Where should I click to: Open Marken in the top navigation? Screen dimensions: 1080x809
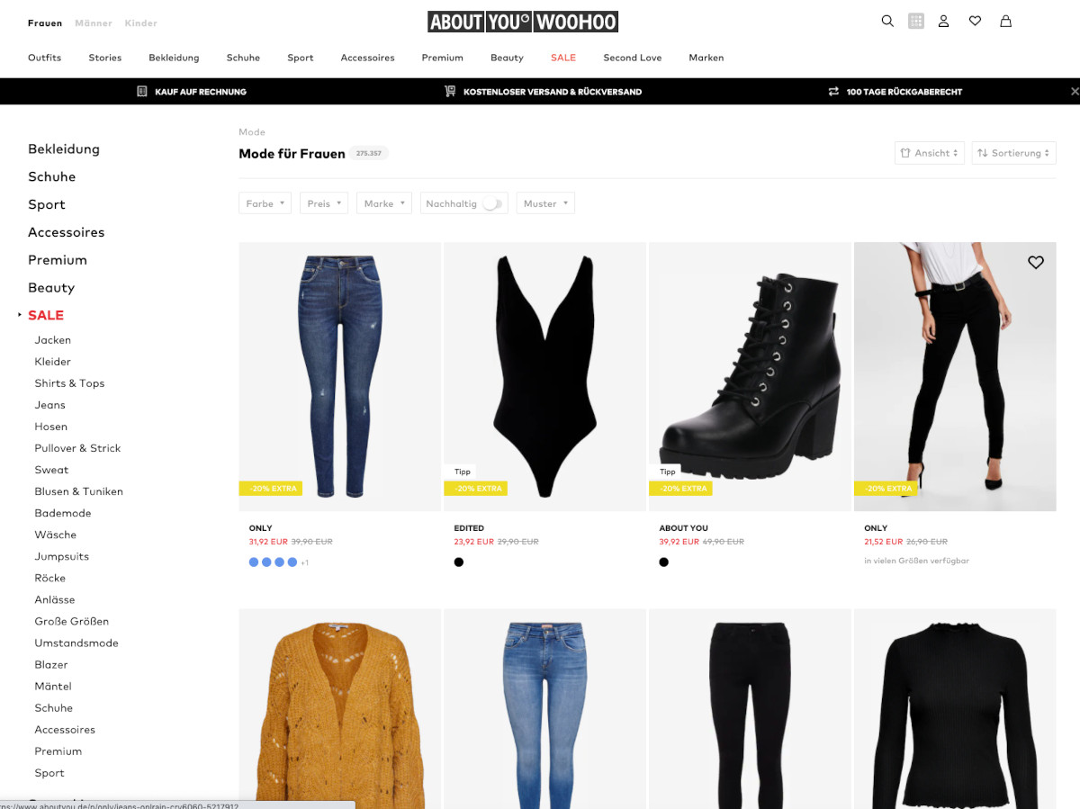(x=706, y=58)
